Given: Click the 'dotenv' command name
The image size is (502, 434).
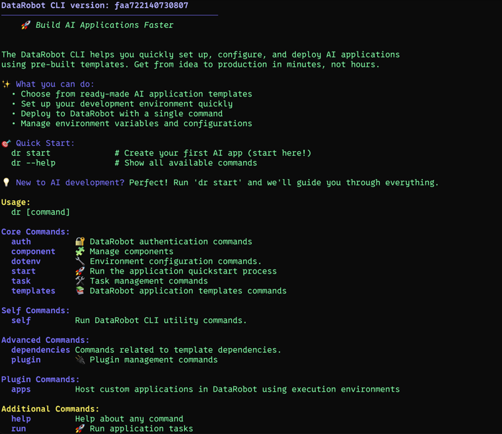Looking at the screenshot, I should tap(26, 262).
